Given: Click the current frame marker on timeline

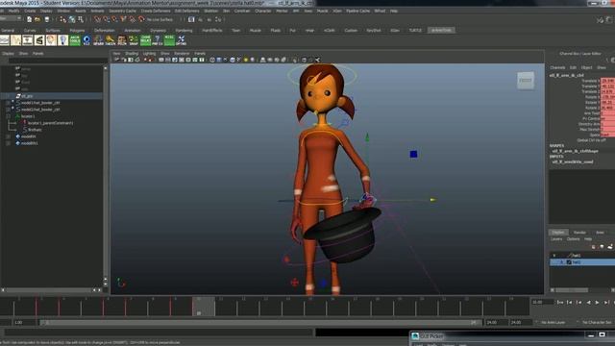Looking at the screenshot, I should tap(203, 307).
